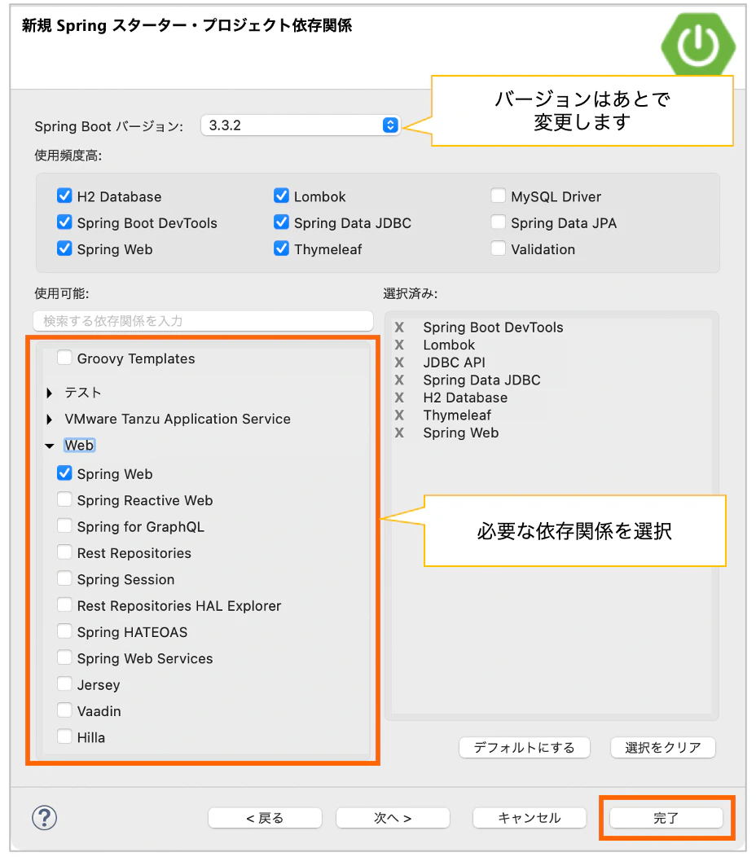
Task: Uncheck the Spring Data JDBC dependency
Action: (281, 222)
